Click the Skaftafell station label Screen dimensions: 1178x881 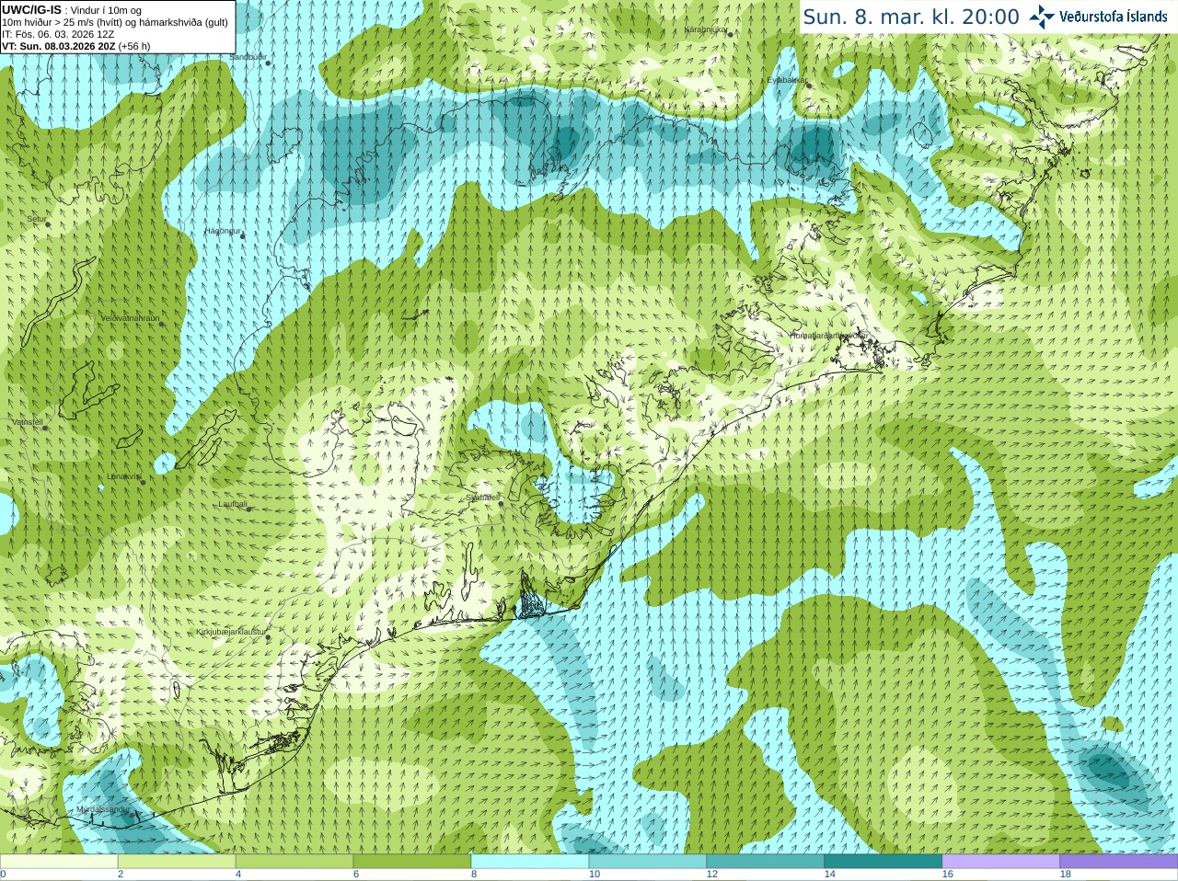pos(482,497)
